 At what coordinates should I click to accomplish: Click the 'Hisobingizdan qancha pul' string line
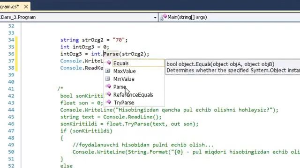tap(169, 110)
